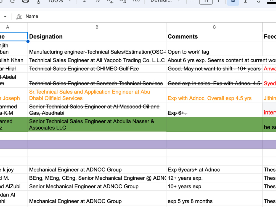Select the "10+ years exp" cell
The height and width of the screenshot is (207, 276).
[x=214, y=186]
